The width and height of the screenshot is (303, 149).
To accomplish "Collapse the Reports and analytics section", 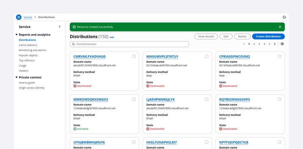I will coord(16,35).
